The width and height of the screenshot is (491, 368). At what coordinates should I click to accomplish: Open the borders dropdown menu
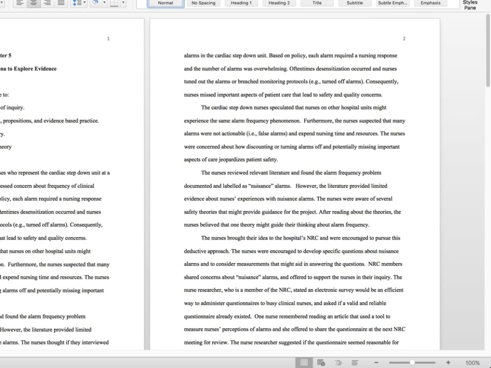click(x=122, y=3)
